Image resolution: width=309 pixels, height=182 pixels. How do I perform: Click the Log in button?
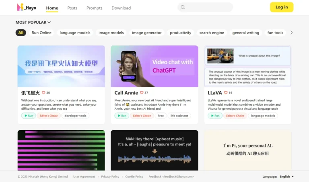[282, 7]
